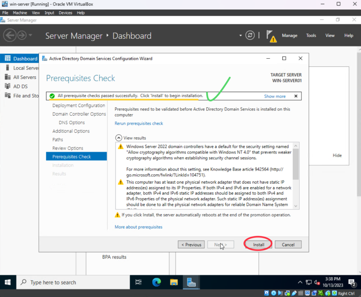
Task: Open Microsoft Edge from the taskbar
Action: [x=156, y=283]
